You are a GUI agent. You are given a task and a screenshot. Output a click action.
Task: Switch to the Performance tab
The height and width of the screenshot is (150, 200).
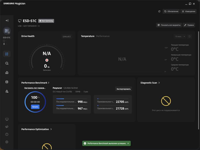[103, 36]
